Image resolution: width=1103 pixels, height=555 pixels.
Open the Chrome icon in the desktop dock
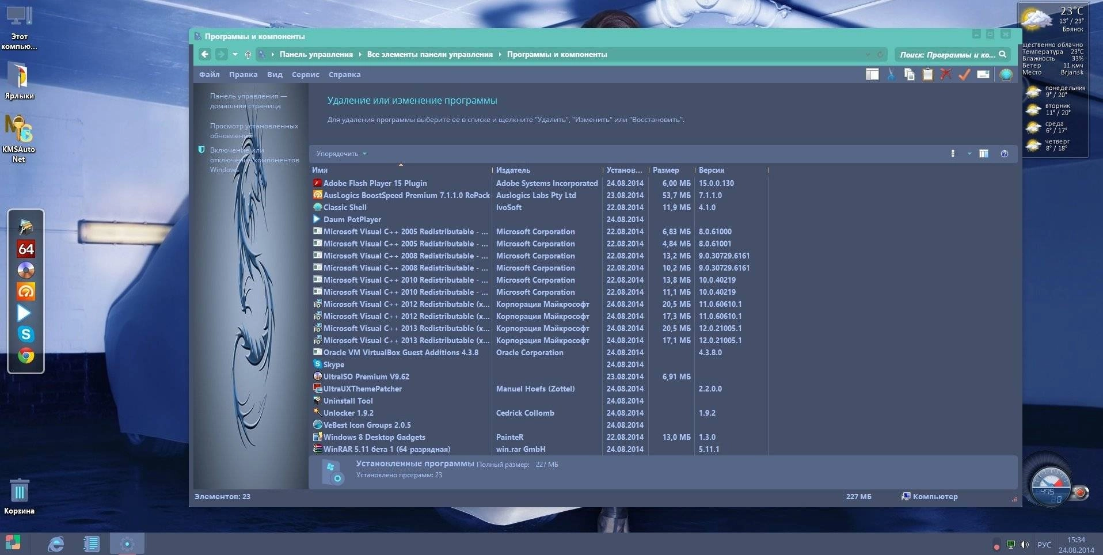coord(26,356)
